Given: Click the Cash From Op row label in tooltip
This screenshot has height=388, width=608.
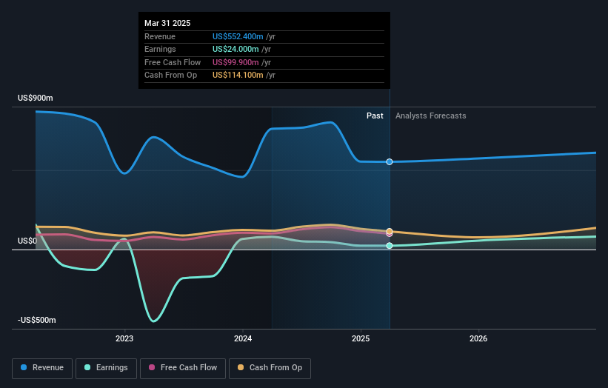Looking at the screenshot, I should [x=170, y=76].
